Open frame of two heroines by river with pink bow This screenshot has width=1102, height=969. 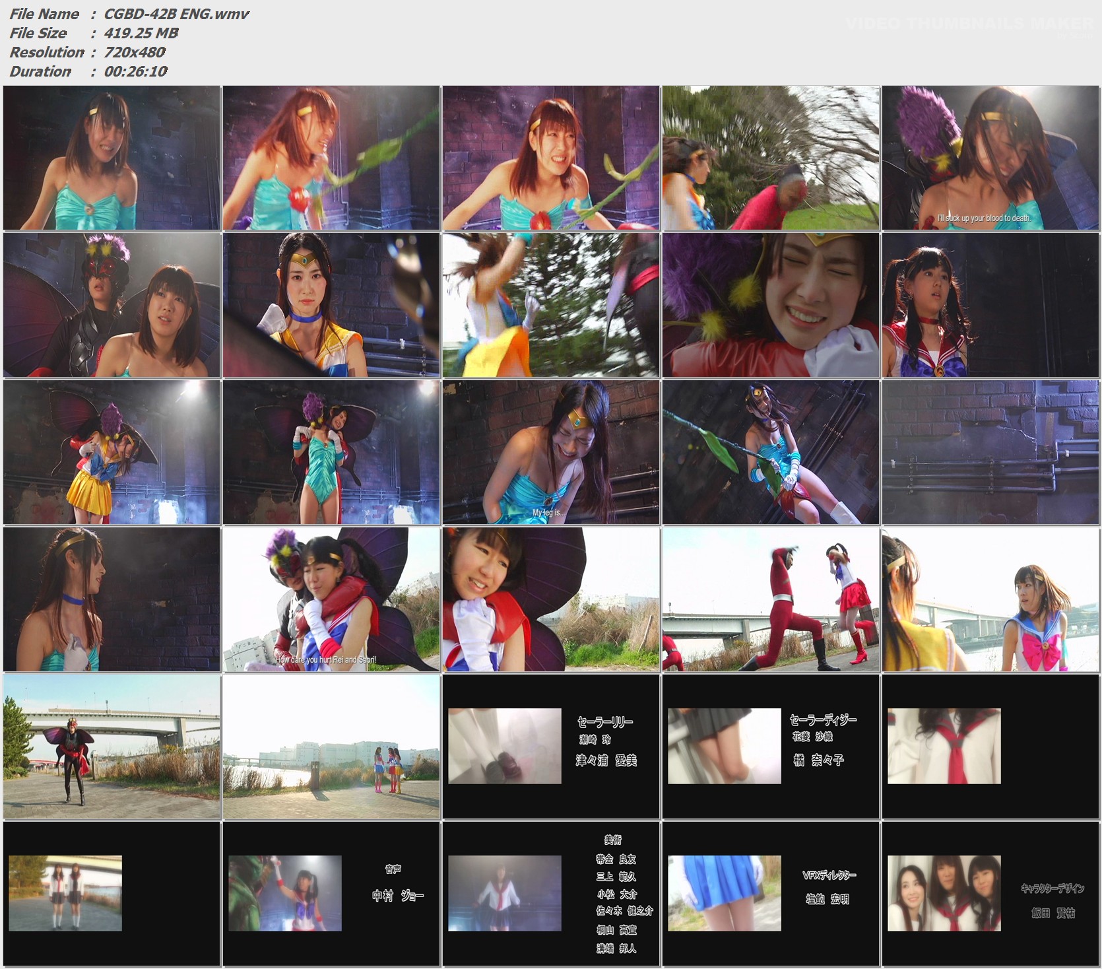pos(990,599)
